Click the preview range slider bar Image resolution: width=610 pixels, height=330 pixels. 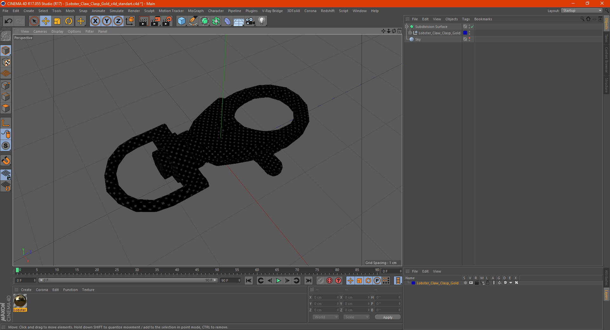(x=128, y=280)
